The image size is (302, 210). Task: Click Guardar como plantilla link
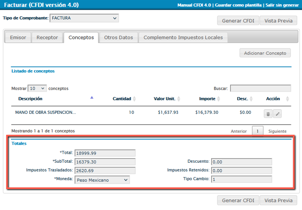pos(238,5)
